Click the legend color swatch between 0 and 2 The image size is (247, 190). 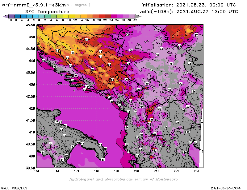click(x=42, y=16)
